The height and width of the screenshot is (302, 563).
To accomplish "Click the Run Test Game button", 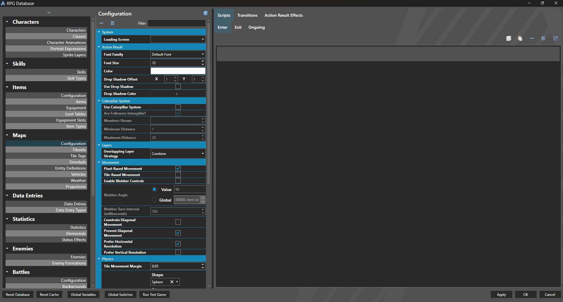I will 154,294.
